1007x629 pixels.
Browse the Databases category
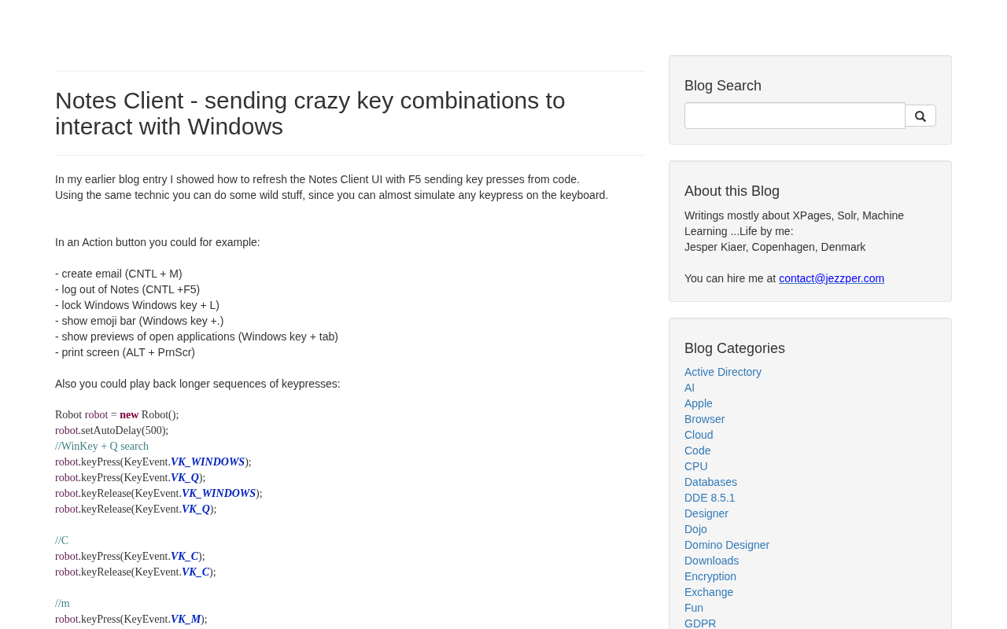pos(711,482)
